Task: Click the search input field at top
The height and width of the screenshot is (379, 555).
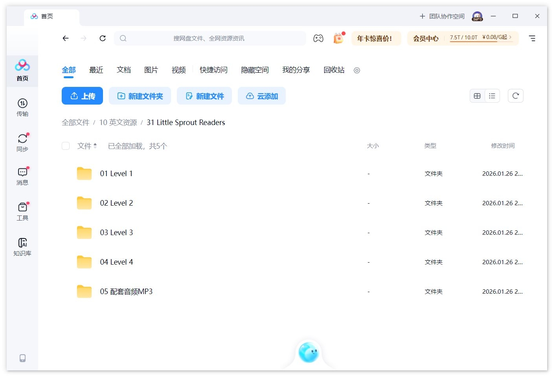Action: [x=210, y=38]
